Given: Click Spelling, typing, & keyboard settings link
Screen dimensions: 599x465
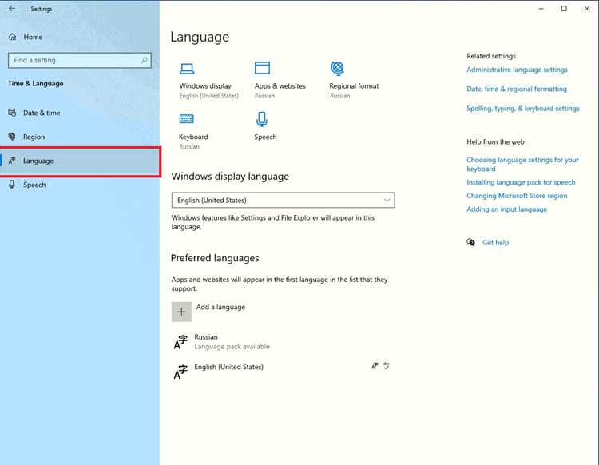Looking at the screenshot, I should click(x=523, y=109).
